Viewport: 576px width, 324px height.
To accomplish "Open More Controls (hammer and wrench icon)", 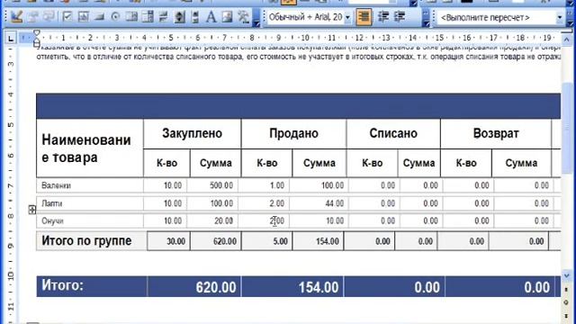I will pos(243,17).
